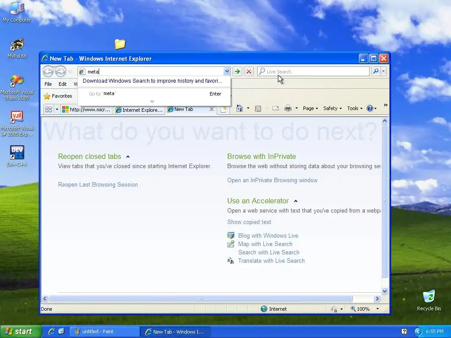This screenshot has height=338, width=451.
Task: Open the tab list dropdown arrow
Action: point(57,110)
